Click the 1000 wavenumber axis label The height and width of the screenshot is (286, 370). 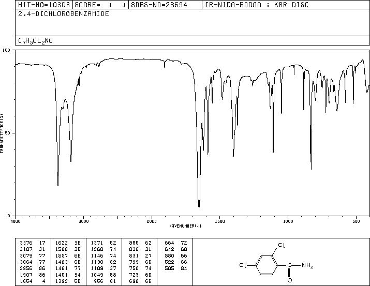coord(288,221)
